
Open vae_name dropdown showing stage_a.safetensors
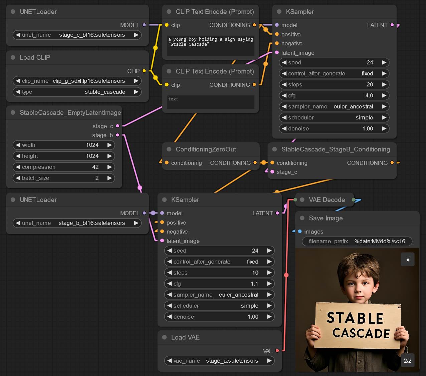coord(219,361)
